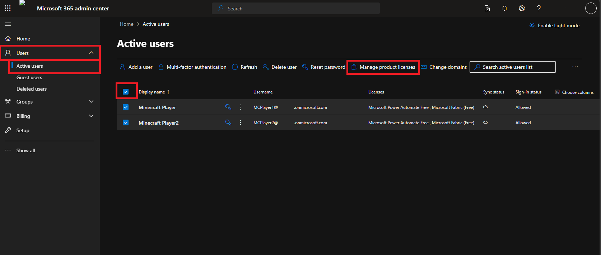
Task: Open the Minecraft Player2 display name
Action: click(x=159, y=123)
